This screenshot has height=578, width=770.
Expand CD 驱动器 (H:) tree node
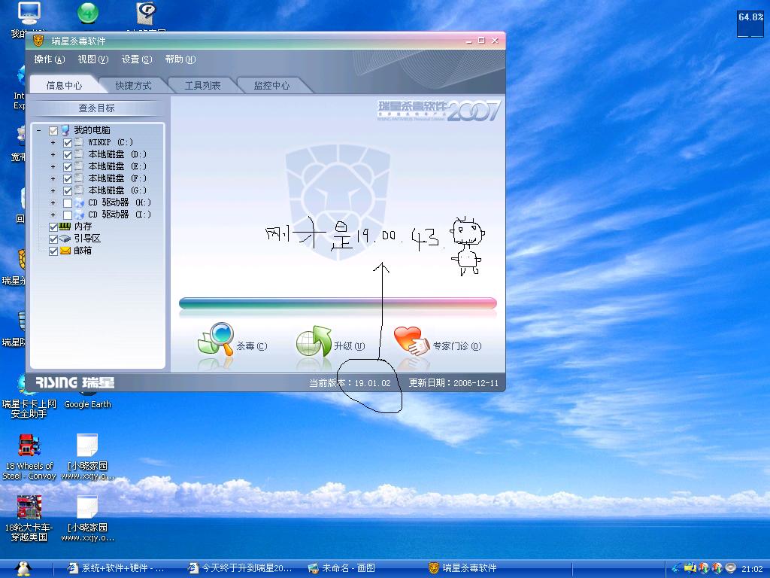53,202
